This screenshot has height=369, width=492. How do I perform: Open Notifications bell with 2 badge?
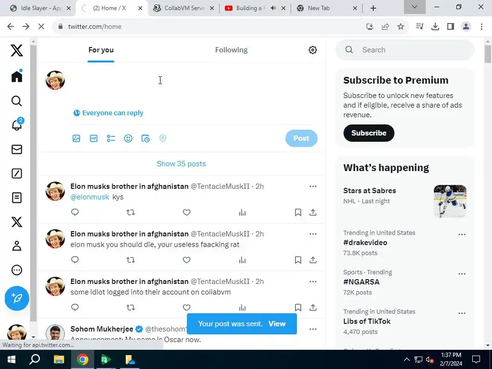[17, 124]
